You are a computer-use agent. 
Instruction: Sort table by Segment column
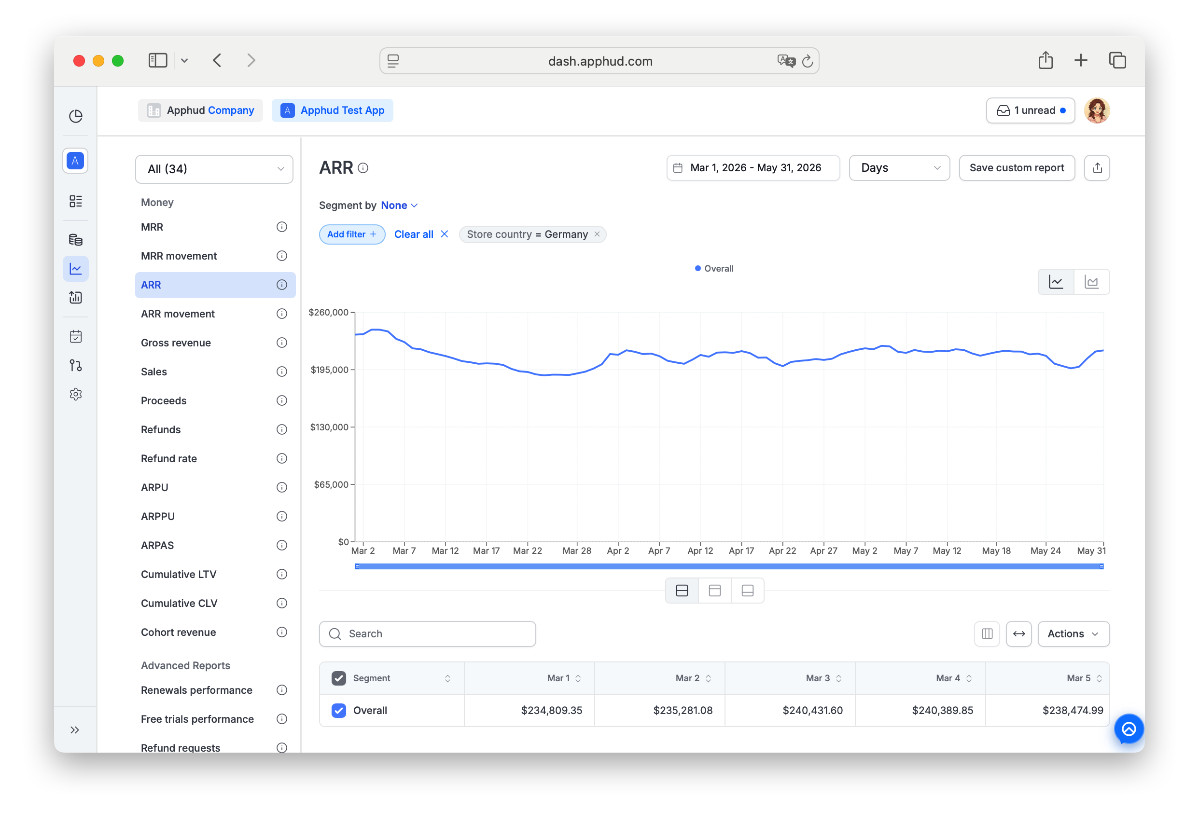[x=447, y=678]
